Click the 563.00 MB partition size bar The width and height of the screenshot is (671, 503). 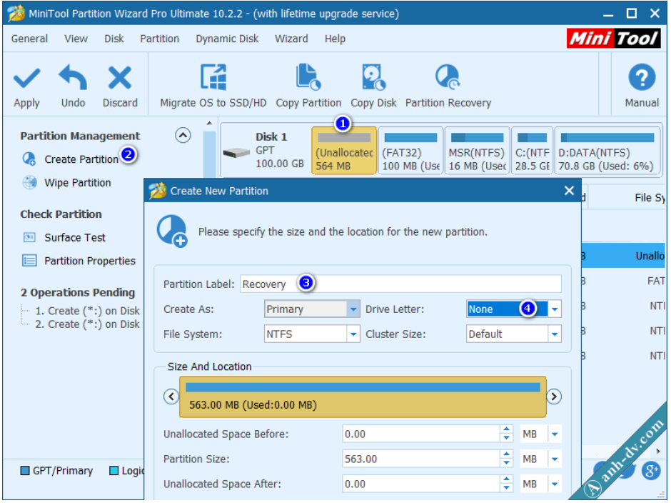tap(363, 397)
